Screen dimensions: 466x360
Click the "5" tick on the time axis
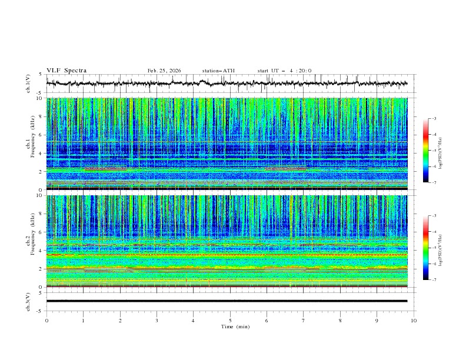coord(230,321)
